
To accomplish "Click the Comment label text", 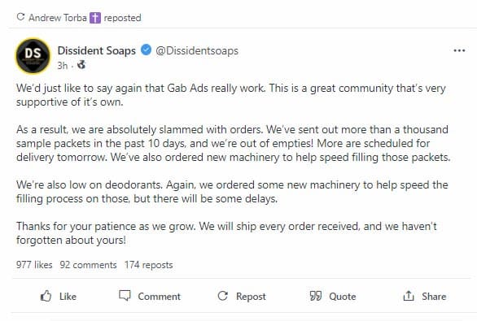I will tap(159, 296).
